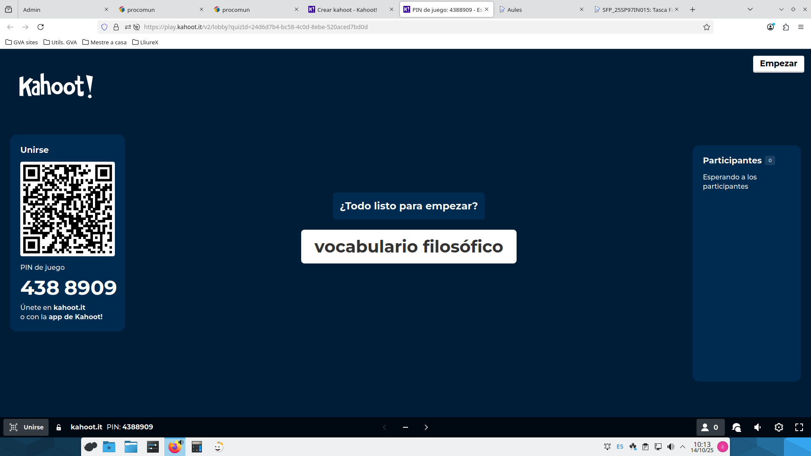Open the Mestre a casa bookmark
The height and width of the screenshot is (456, 811).
pos(104,42)
